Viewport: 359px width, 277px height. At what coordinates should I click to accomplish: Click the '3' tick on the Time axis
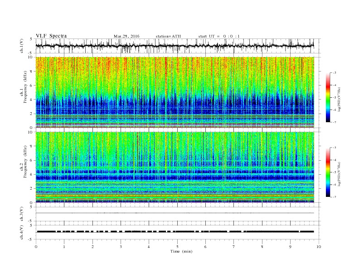[121, 247]
